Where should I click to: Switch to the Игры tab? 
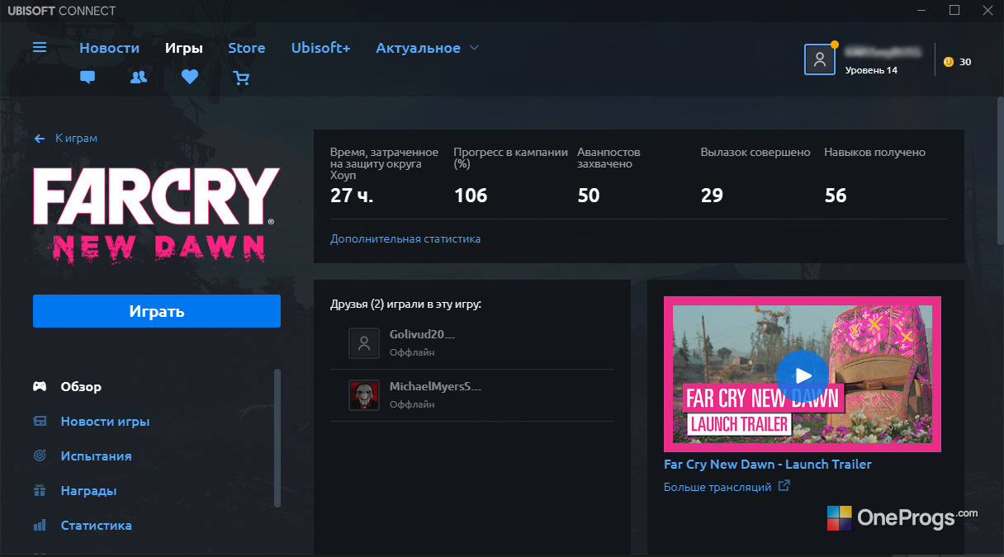pos(184,48)
